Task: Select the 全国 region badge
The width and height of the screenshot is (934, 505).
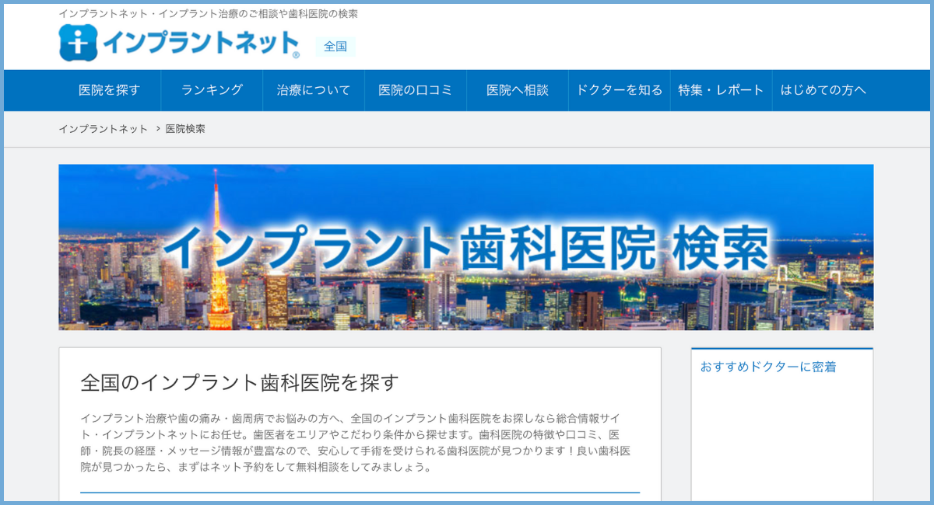Action: pyautogui.click(x=335, y=47)
